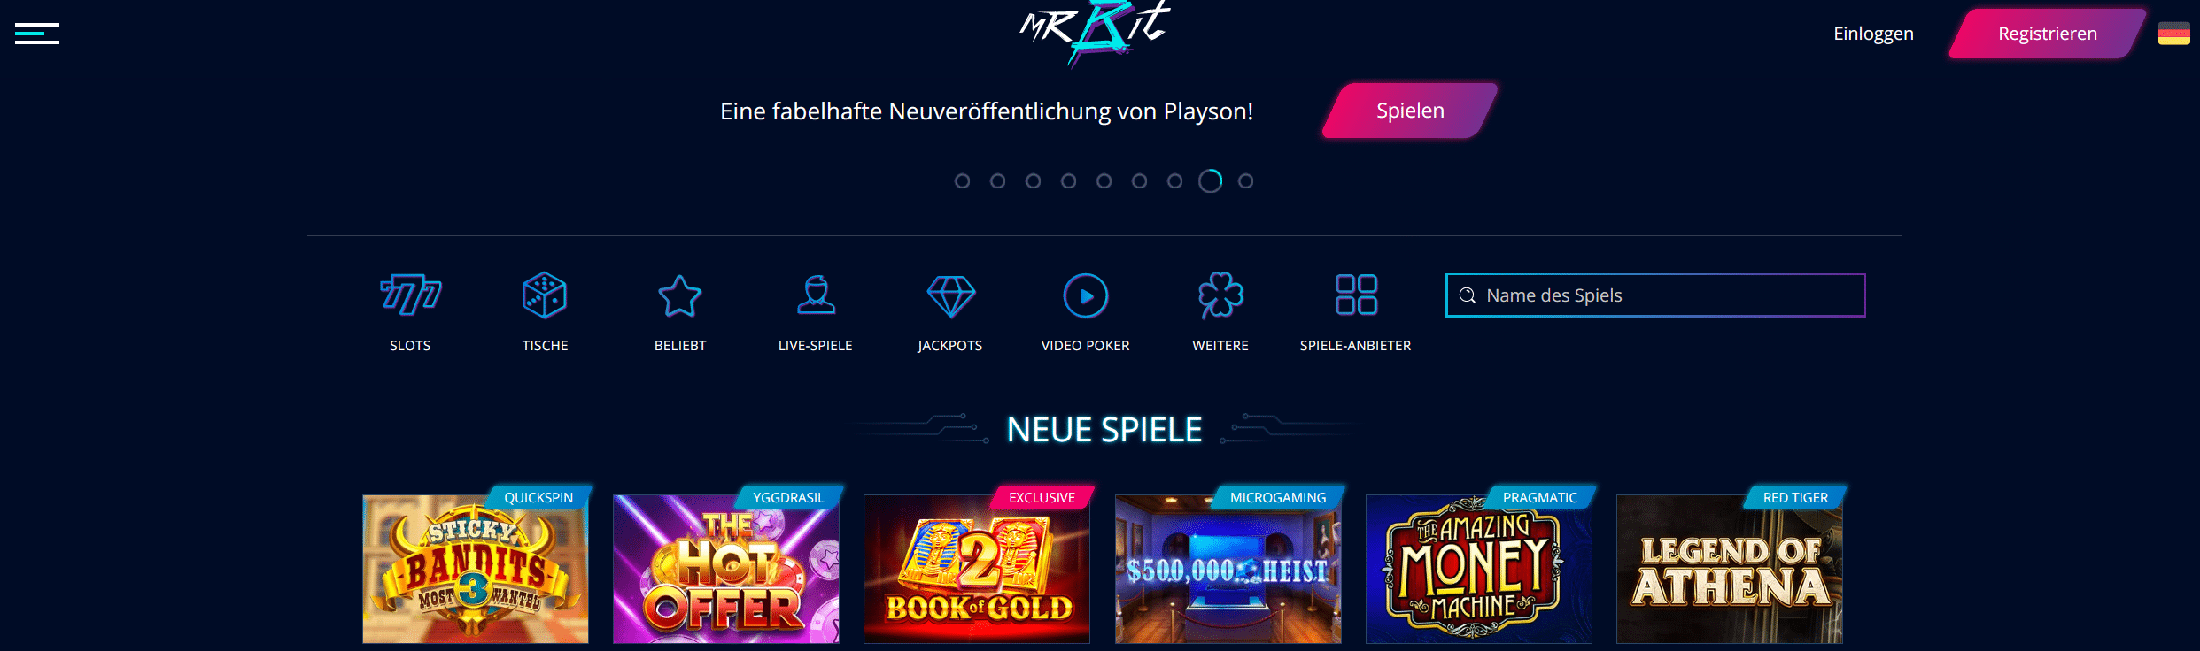Open the Book of Gold 2 thumbnail
Image resolution: width=2200 pixels, height=651 pixels.
coord(977,569)
